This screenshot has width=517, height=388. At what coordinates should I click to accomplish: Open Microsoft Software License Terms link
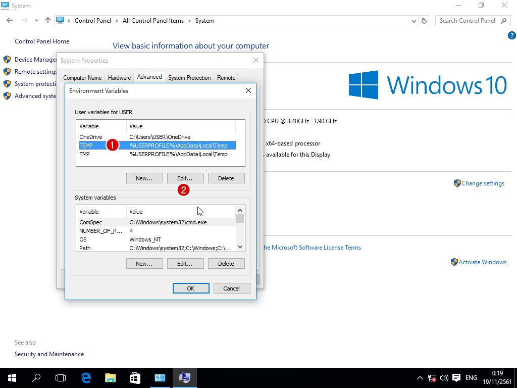point(313,248)
